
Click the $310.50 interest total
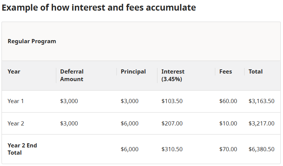(172, 149)
